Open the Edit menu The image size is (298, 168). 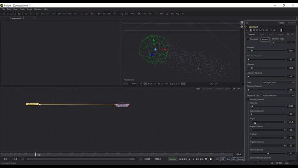click(x=9, y=9)
